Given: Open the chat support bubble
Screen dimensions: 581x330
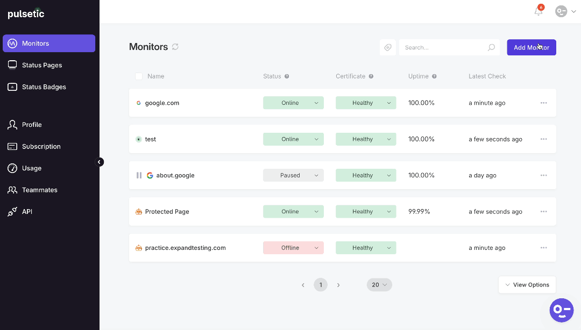Looking at the screenshot, I should [561, 310].
